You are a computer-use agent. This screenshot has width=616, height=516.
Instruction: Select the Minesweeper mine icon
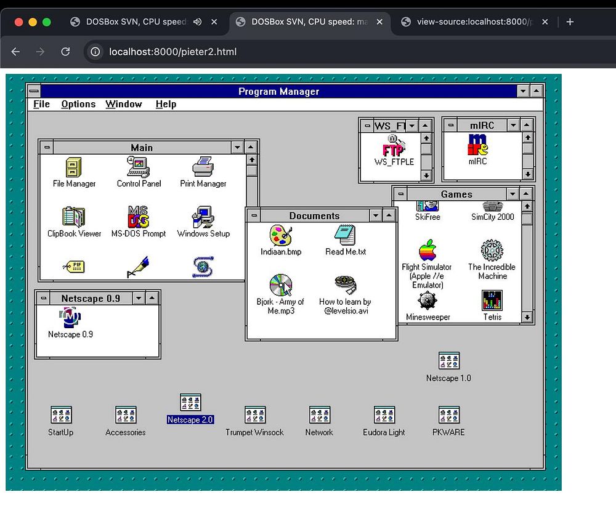pyautogui.click(x=428, y=301)
